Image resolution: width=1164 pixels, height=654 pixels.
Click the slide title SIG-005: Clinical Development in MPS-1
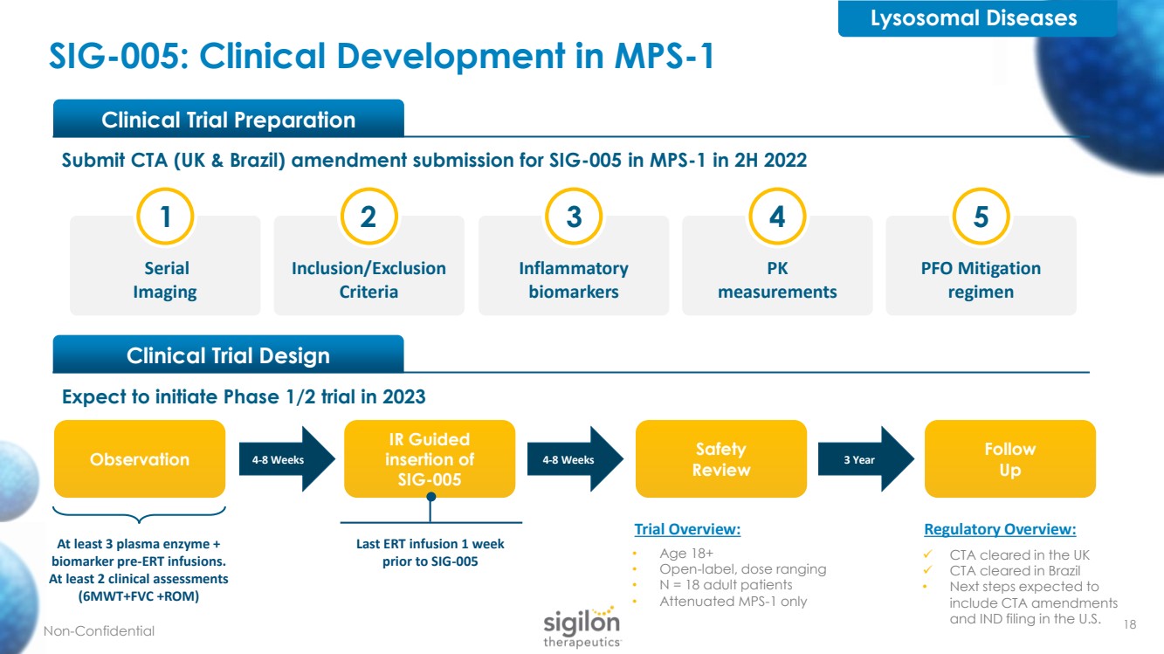[x=381, y=57]
